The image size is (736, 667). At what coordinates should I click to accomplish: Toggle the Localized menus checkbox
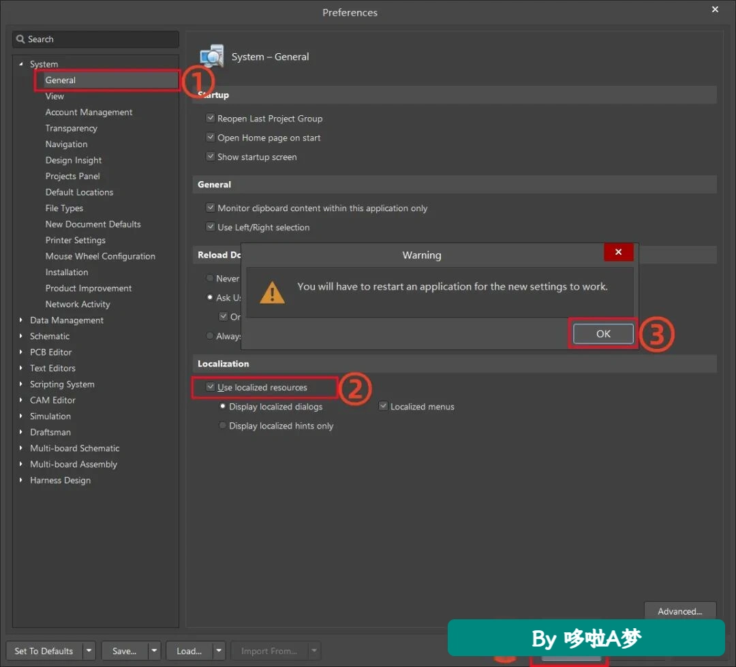(x=384, y=406)
